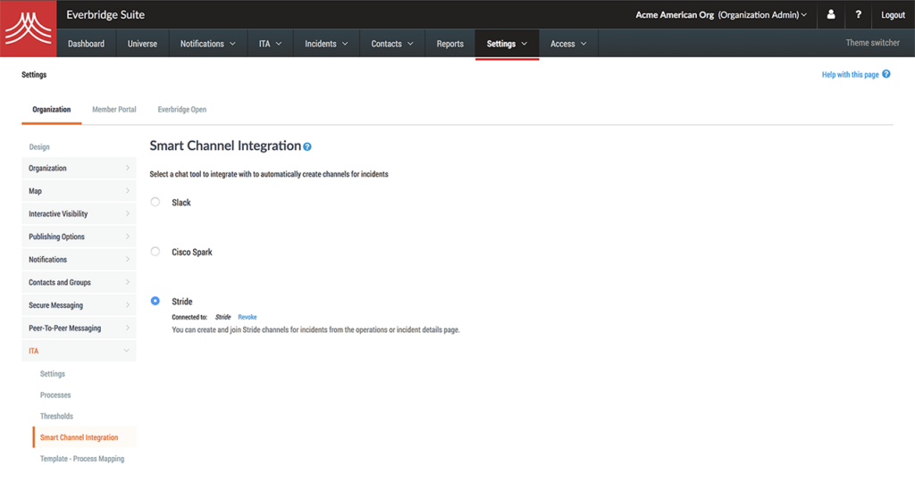Click the Cisco Spark option label
915x482 pixels.
click(x=192, y=252)
